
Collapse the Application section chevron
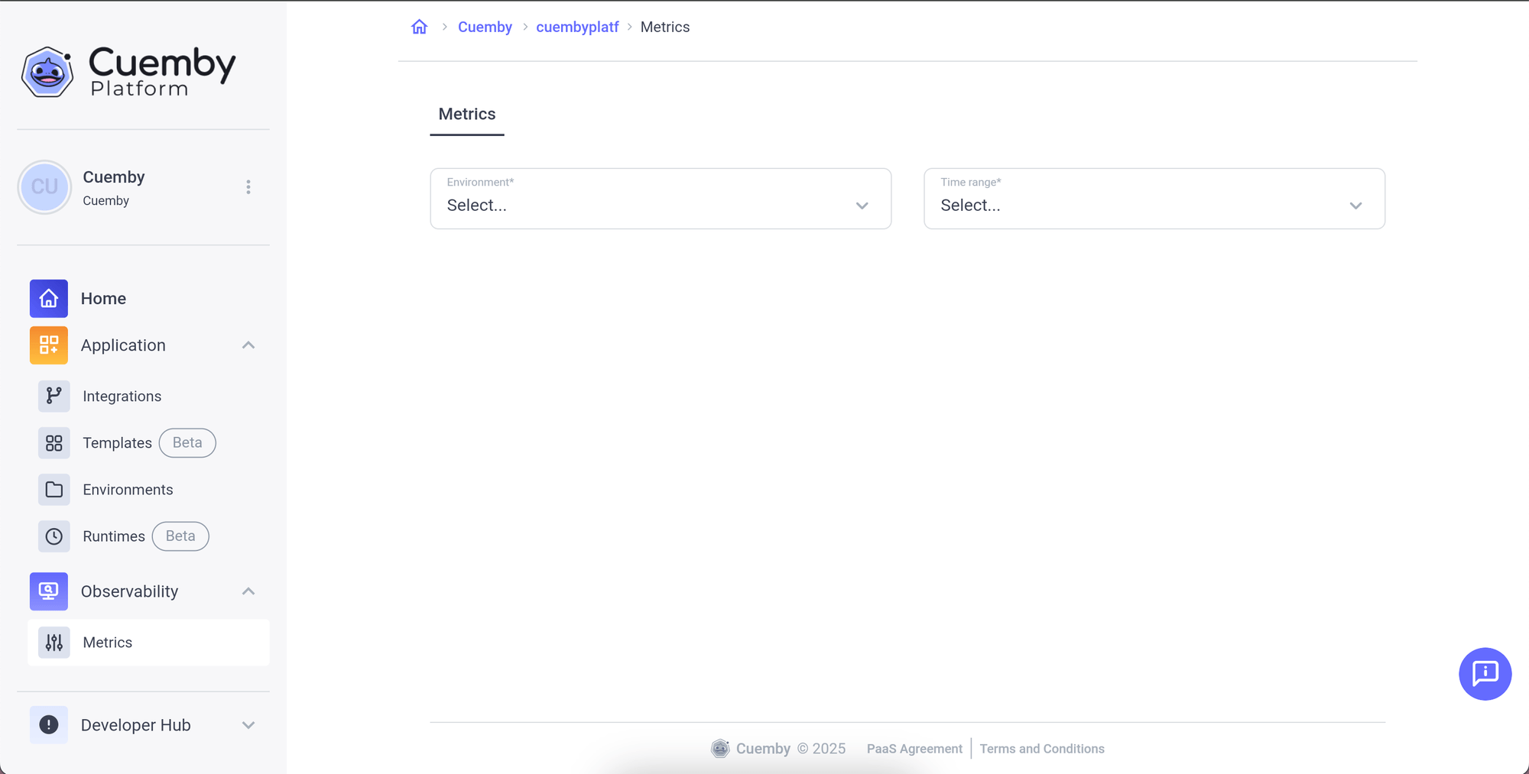(x=248, y=345)
